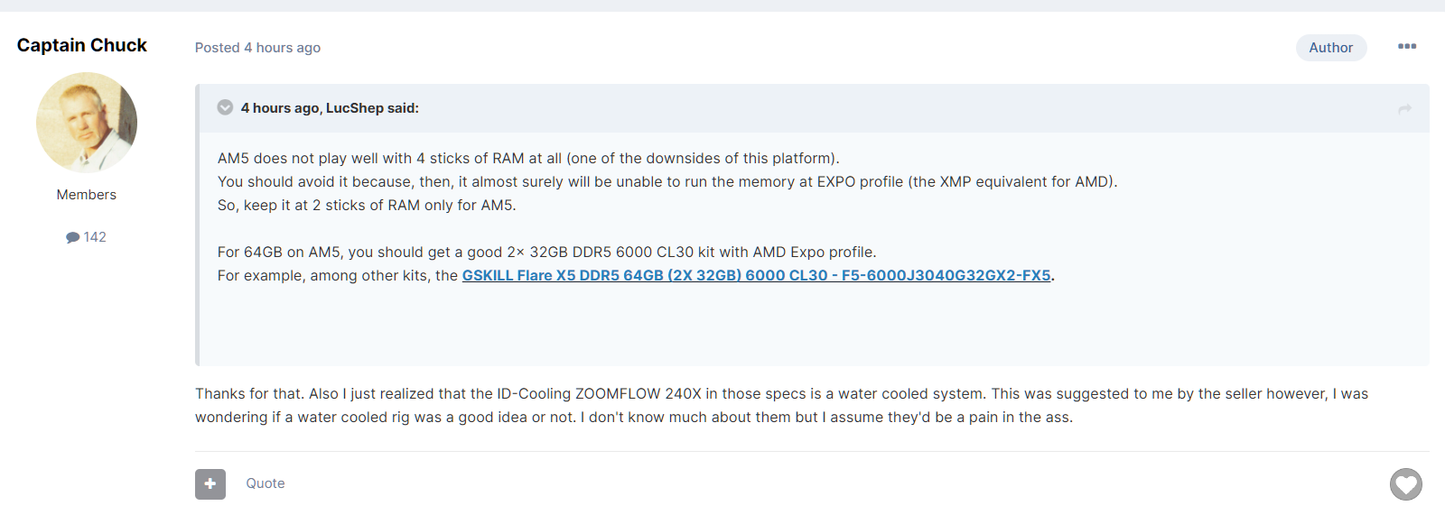Click the 142 post count number
This screenshot has height=515, width=1445.
click(x=95, y=237)
